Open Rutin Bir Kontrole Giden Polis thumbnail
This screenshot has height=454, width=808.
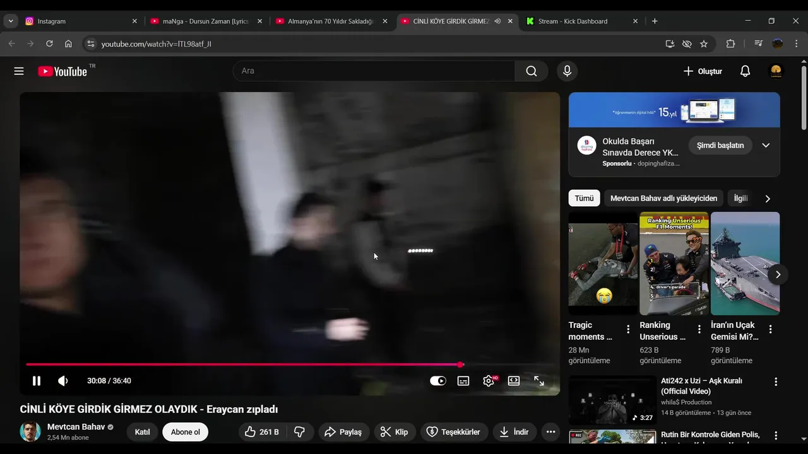tap(612, 436)
